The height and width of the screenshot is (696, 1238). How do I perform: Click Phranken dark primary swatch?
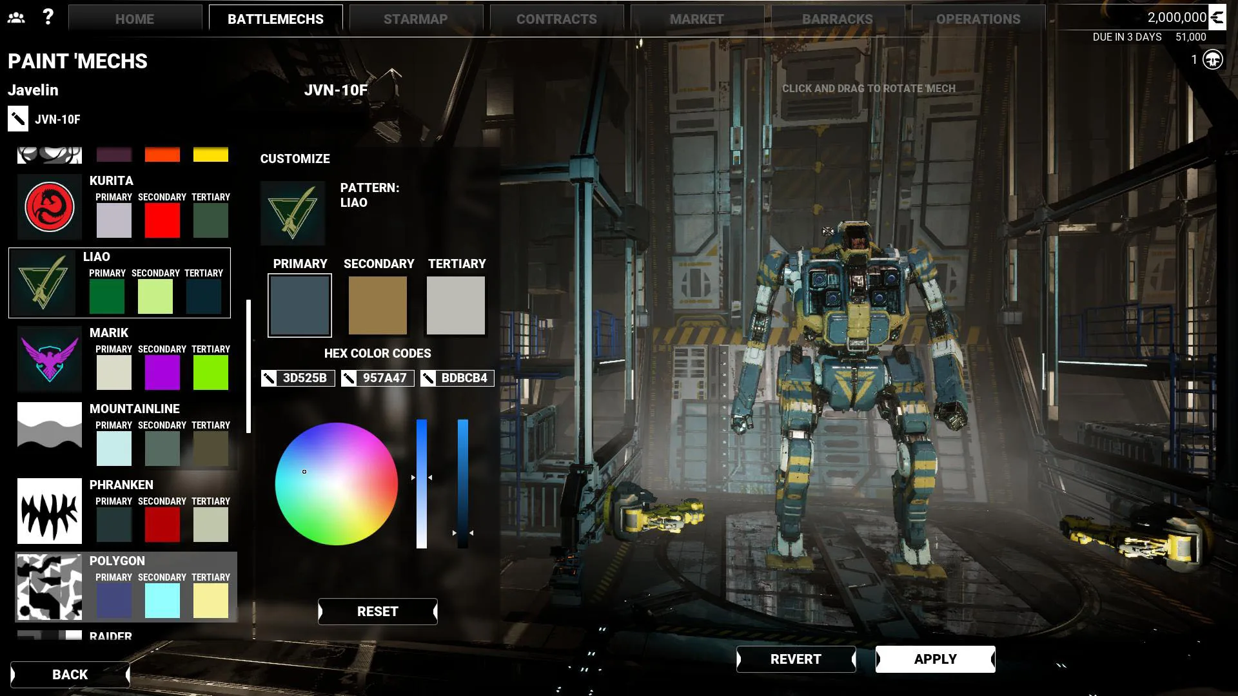(114, 525)
